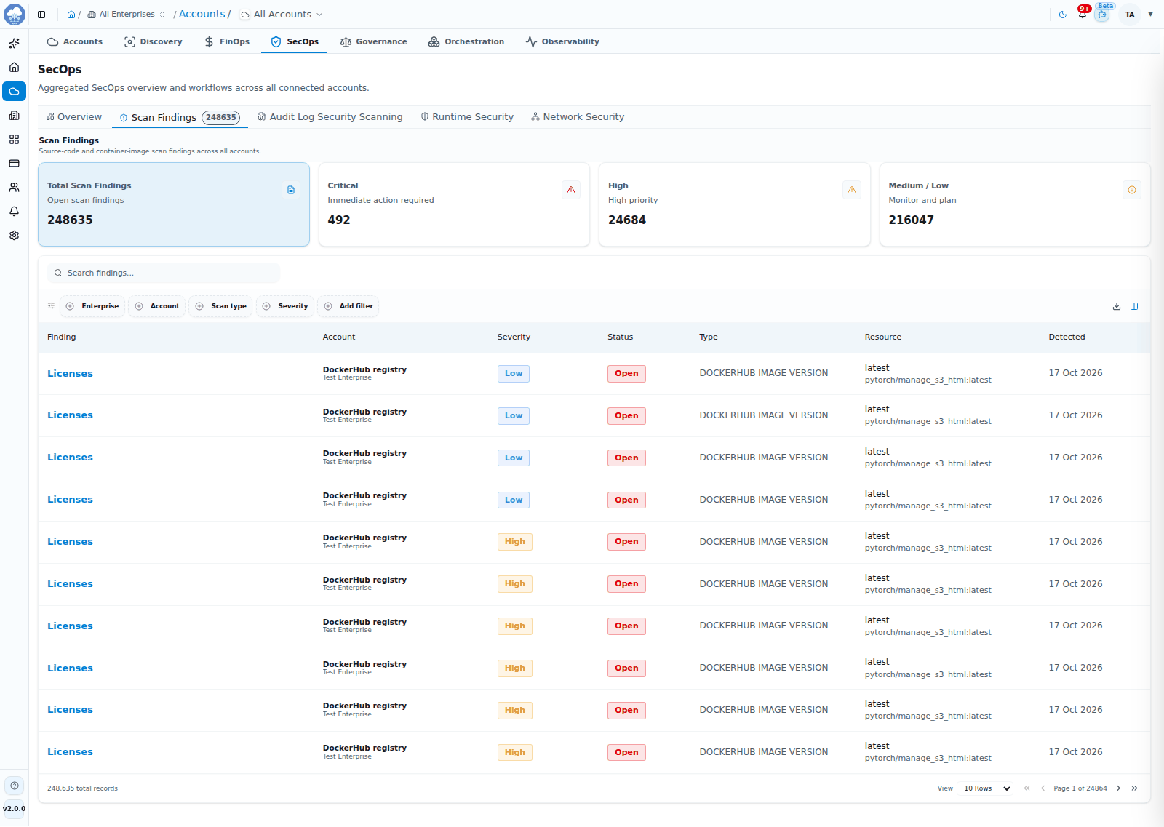Open the Runtime Security tab

click(x=467, y=117)
